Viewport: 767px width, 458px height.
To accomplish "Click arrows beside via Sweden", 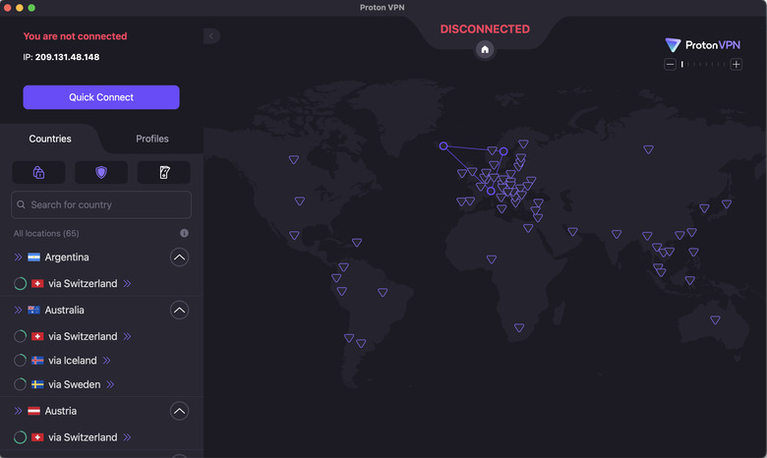I will 110,384.
